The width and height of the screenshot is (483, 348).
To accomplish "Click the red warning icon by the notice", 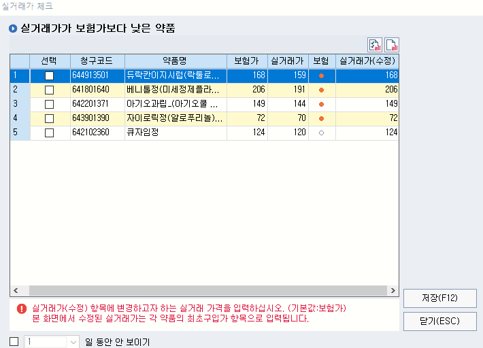I will [22, 308].
